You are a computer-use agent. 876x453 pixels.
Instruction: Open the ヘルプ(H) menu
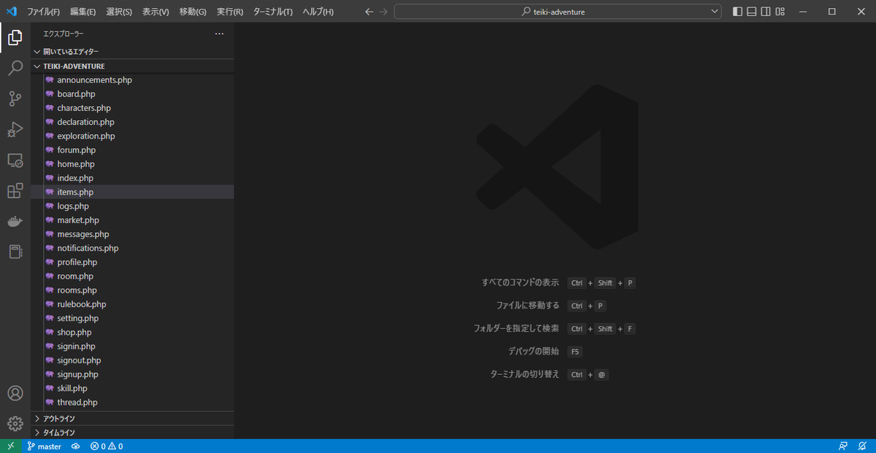coord(318,12)
